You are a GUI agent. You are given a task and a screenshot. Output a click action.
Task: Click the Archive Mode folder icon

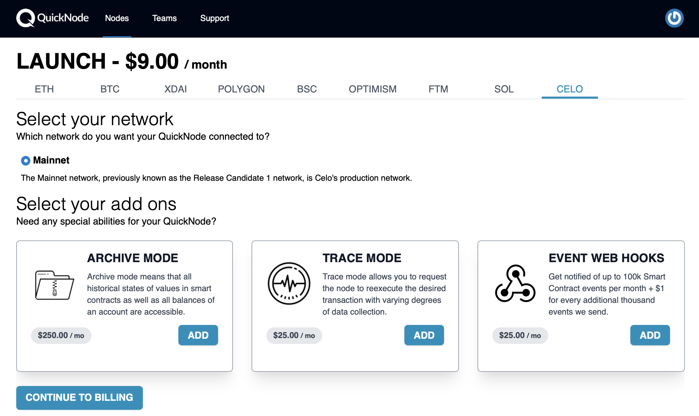55,285
